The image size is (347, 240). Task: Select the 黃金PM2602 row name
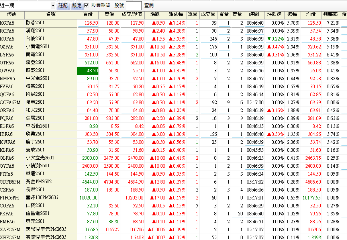38,182
